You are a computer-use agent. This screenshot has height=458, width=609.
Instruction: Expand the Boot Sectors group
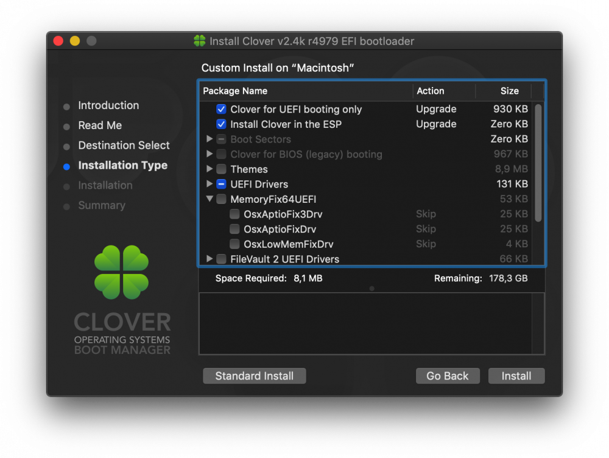[209, 139]
